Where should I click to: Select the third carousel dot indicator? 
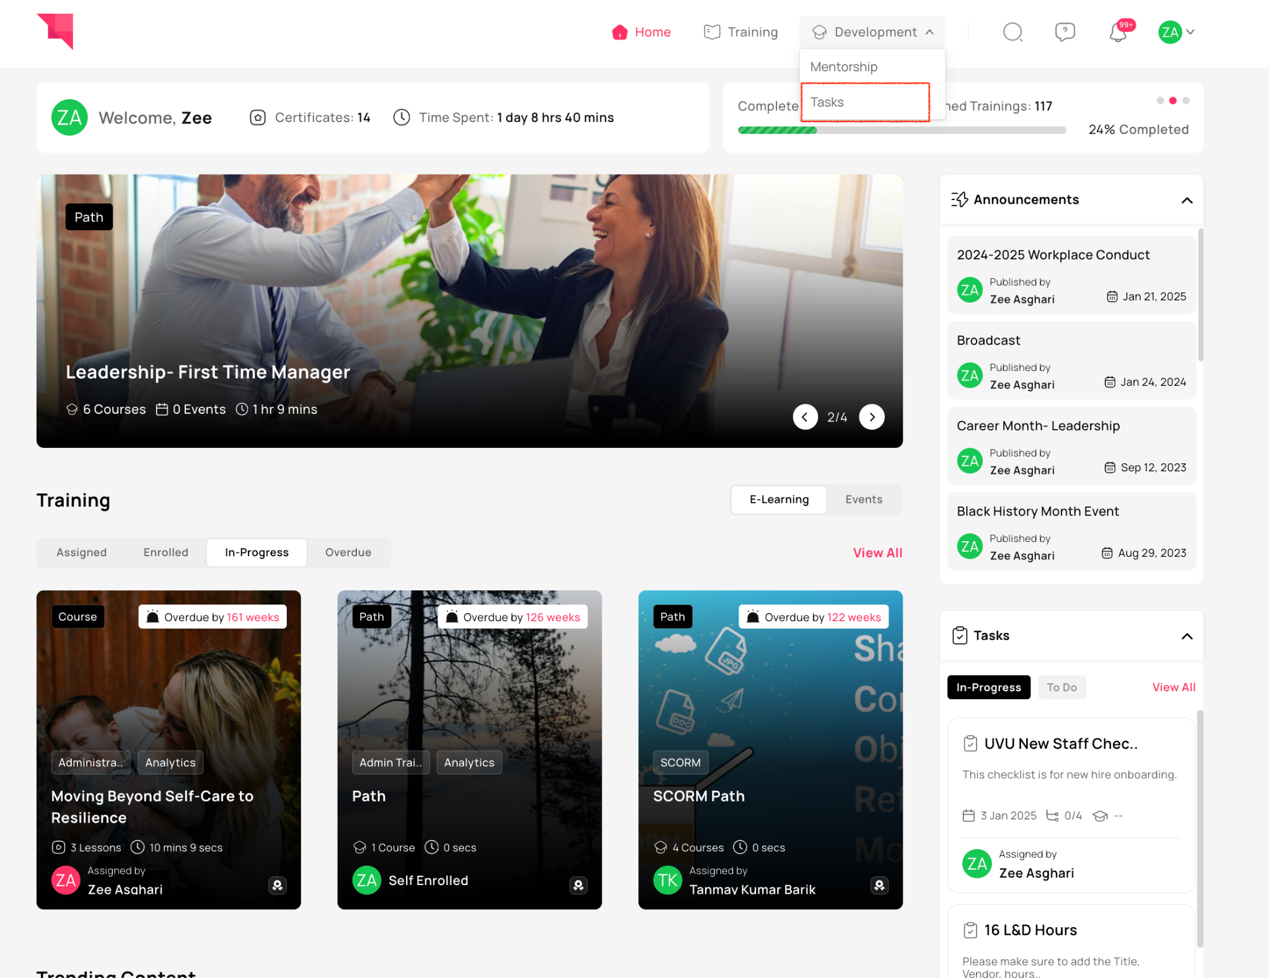(1186, 100)
